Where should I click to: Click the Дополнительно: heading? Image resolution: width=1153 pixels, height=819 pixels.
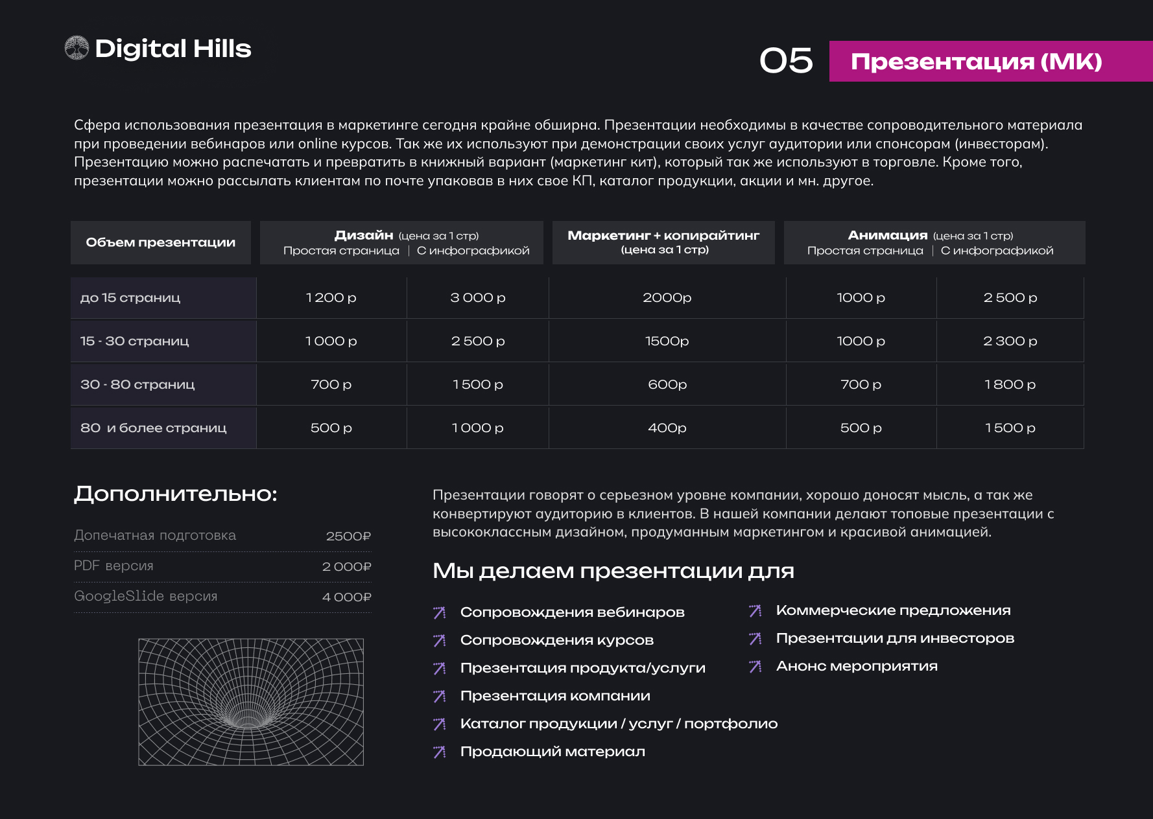(x=176, y=494)
